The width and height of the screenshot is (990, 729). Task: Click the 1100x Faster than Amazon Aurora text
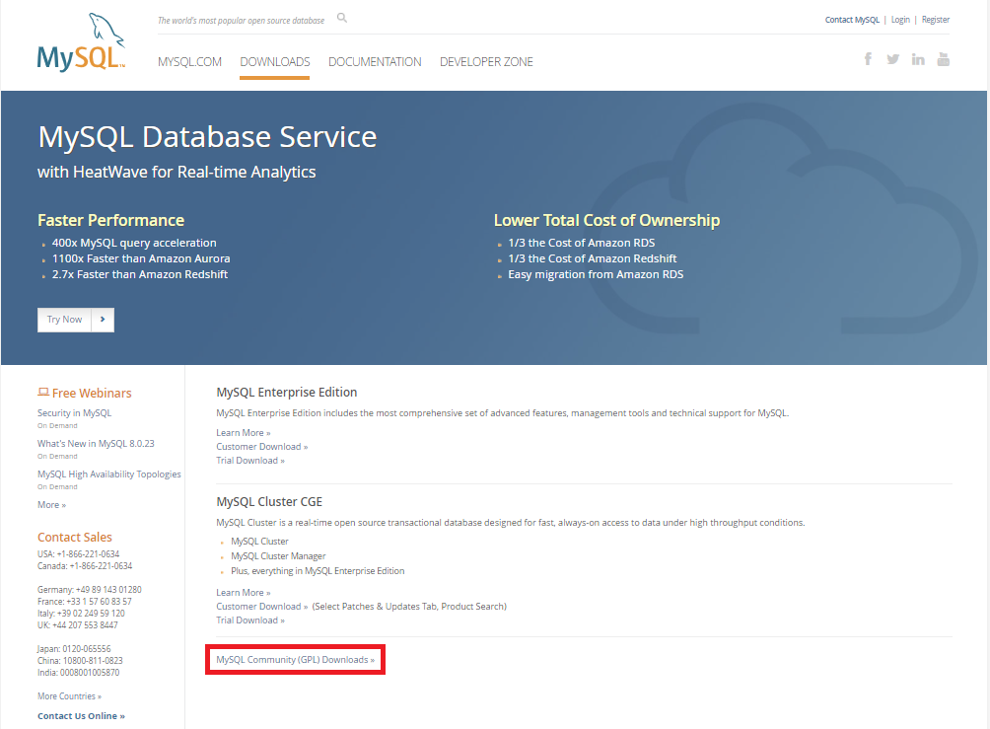141,258
